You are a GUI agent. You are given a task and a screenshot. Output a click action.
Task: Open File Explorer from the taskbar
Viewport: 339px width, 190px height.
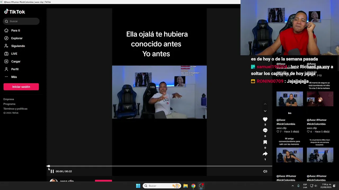point(186,186)
